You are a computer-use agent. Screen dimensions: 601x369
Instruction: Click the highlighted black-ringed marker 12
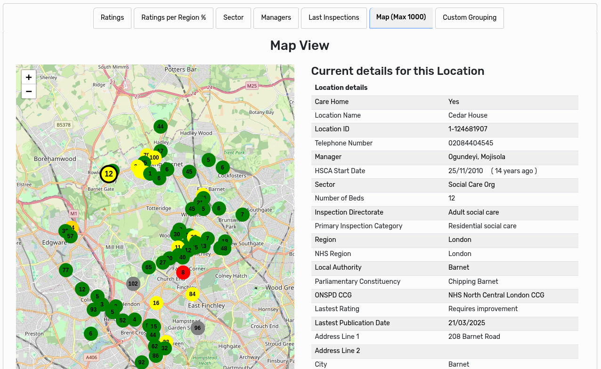(109, 173)
